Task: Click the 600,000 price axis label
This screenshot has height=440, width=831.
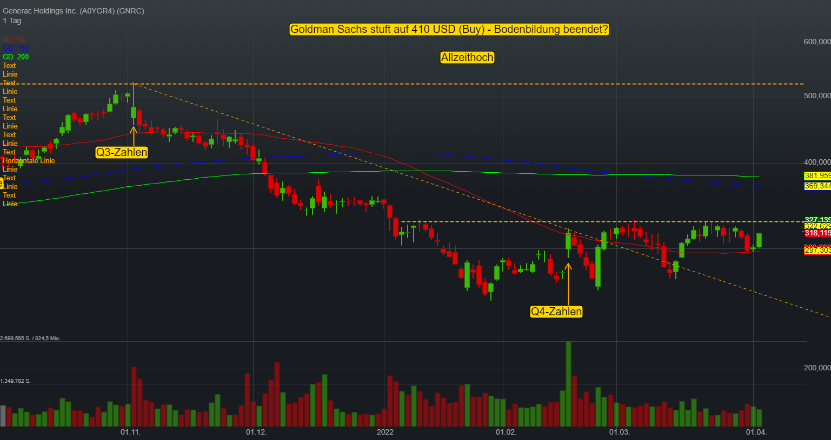Action: [817, 42]
